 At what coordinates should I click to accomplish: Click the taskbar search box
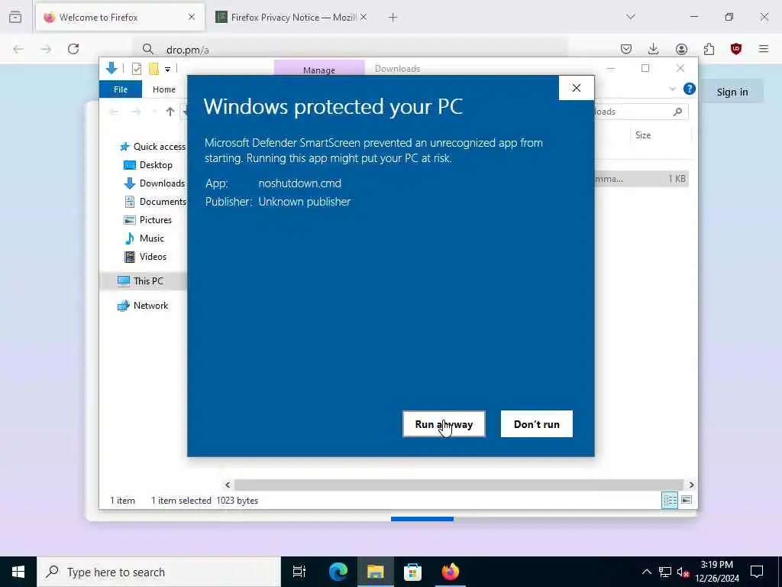click(159, 572)
